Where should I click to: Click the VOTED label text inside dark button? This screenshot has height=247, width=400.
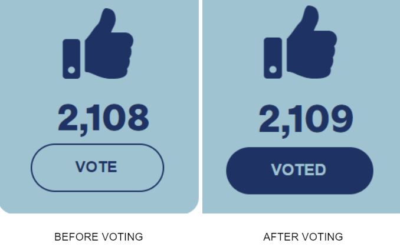299,170
